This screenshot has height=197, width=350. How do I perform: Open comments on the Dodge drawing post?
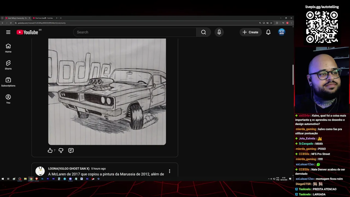(71, 150)
